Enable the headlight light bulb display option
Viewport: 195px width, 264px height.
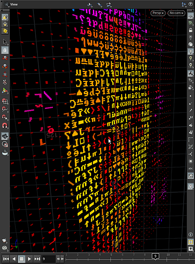pos(191,51)
